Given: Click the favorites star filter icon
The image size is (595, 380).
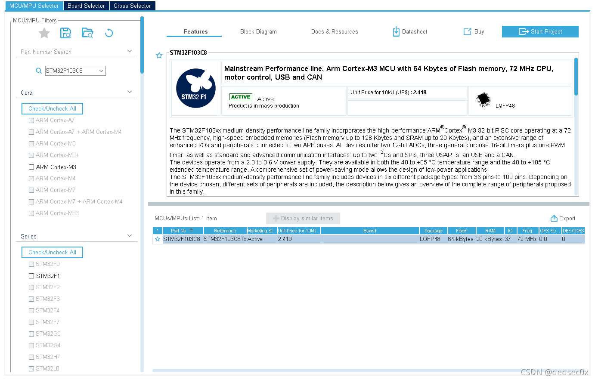Looking at the screenshot, I should (x=44, y=33).
